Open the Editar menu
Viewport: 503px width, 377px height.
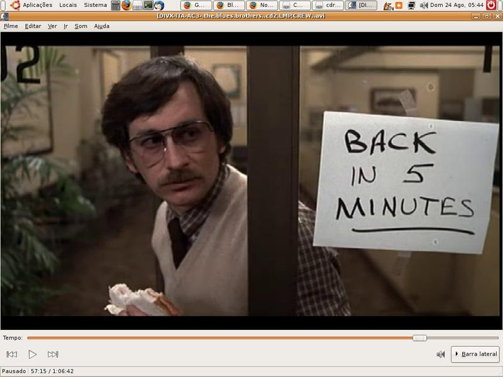pyautogui.click(x=33, y=26)
